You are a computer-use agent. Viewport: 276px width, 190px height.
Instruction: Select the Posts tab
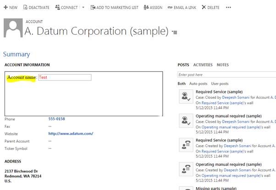pos(183,65)
